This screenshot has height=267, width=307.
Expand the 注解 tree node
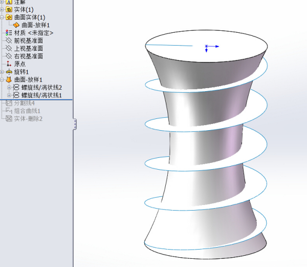coord(2,2)
